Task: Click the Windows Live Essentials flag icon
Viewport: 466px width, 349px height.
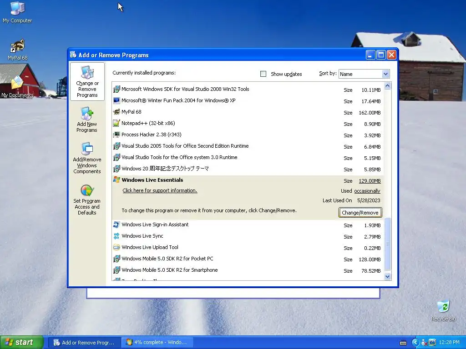Action: (x=116, y=180)
